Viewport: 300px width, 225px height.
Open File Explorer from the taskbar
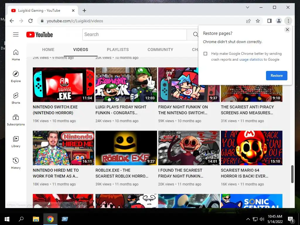[x=36, y=219]
